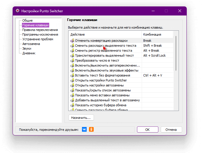Click icon beside Включить/выключить автопереключени…
This screenshot has height=153, width=202.
click(x=72, y=65)
